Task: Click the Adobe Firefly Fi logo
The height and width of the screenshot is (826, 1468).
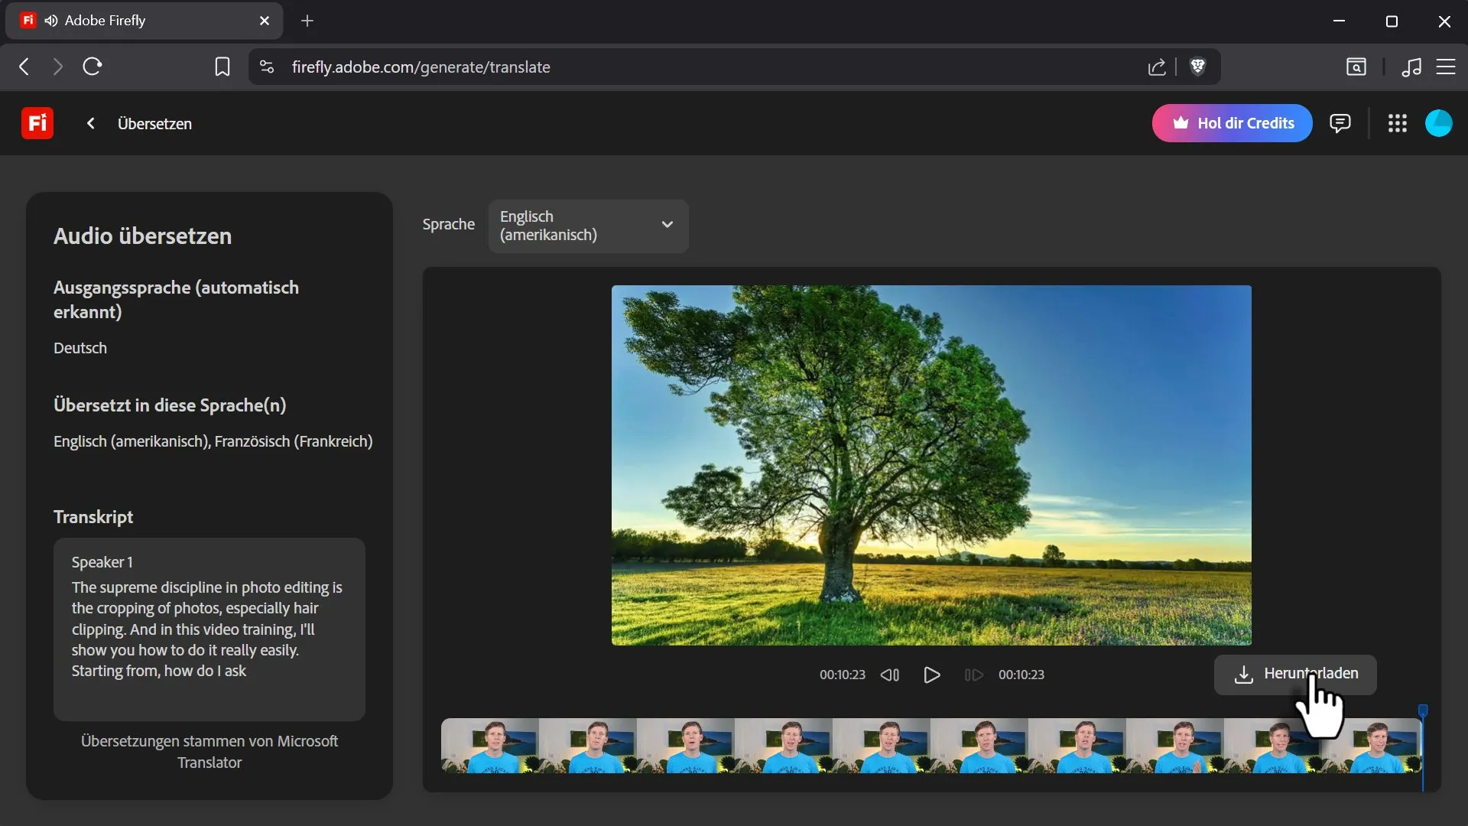Action: [37, 123]
